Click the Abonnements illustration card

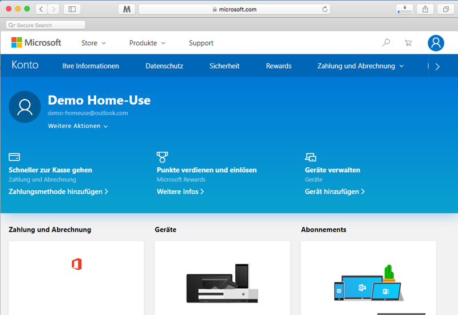click(369, 278)
